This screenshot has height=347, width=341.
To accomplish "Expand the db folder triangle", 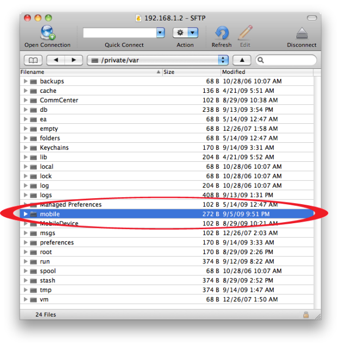I will [26, 110].
